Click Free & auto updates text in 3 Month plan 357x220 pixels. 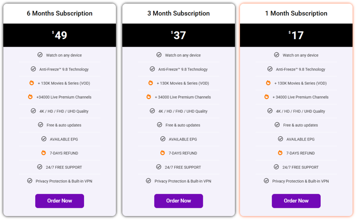click(183, 125)
